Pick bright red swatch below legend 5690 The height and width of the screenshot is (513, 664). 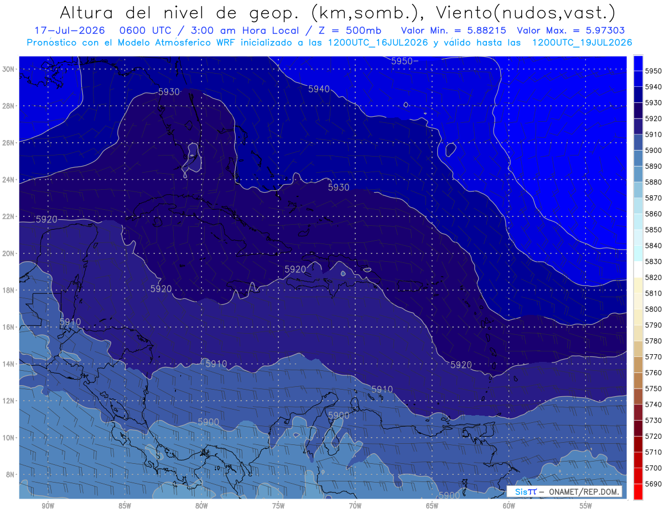(638, 491)
